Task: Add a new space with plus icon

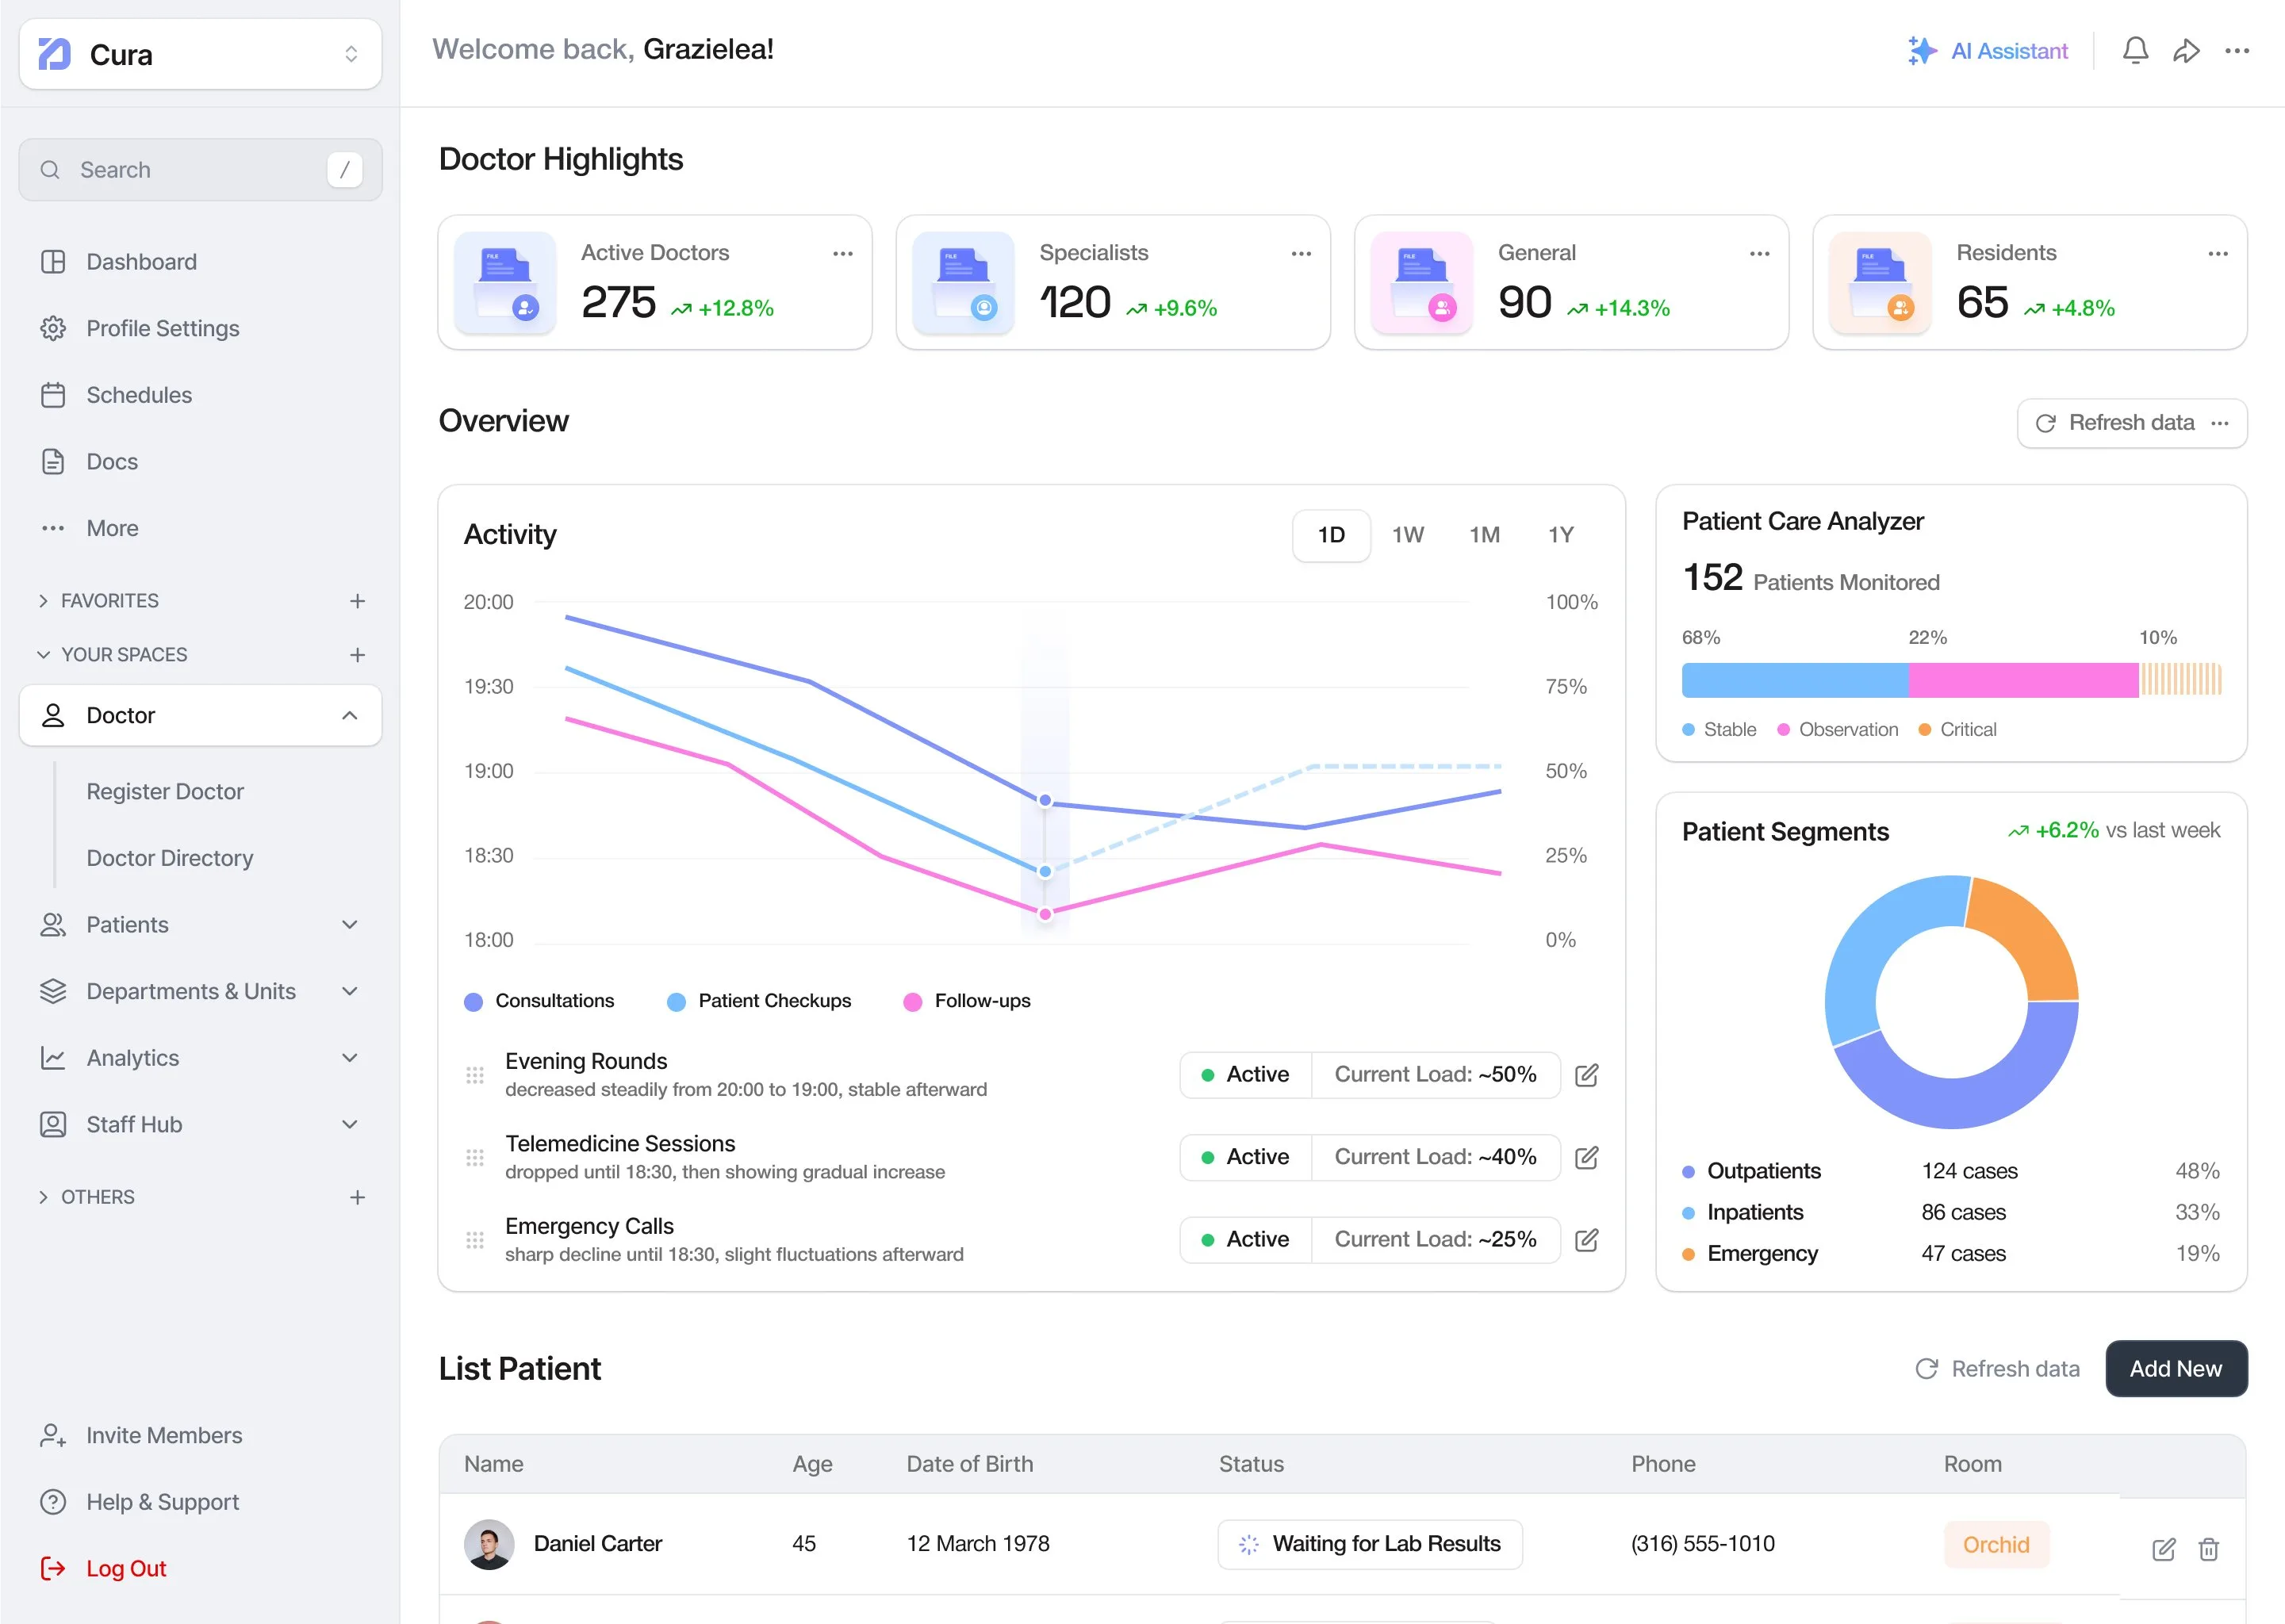Action: [357, 655]
